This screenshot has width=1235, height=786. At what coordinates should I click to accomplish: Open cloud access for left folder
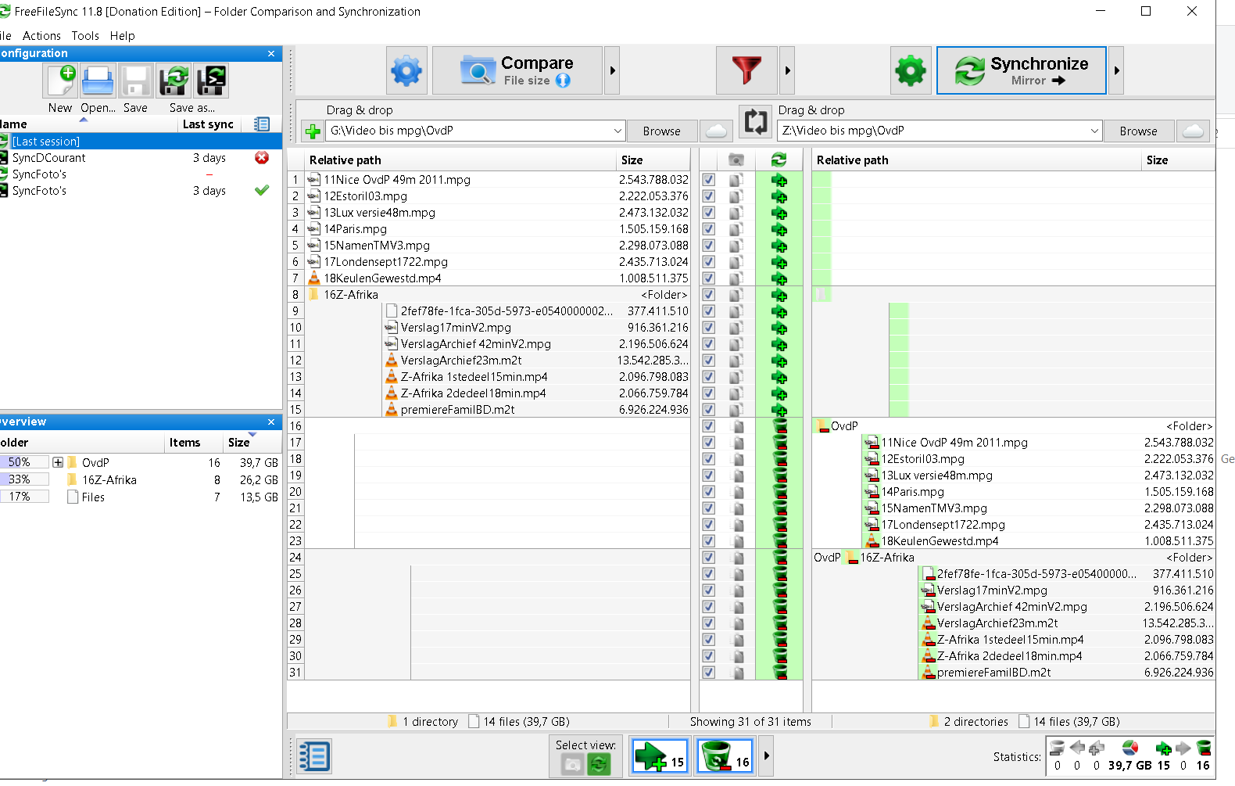[x=716, y=131]
